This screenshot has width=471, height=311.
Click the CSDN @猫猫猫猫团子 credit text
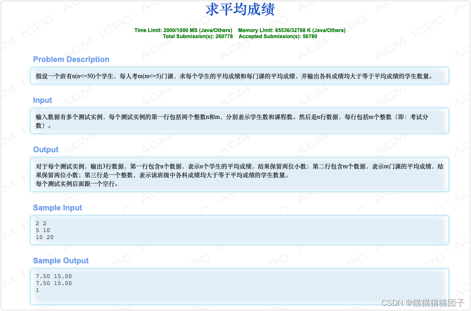coord(423,303)
